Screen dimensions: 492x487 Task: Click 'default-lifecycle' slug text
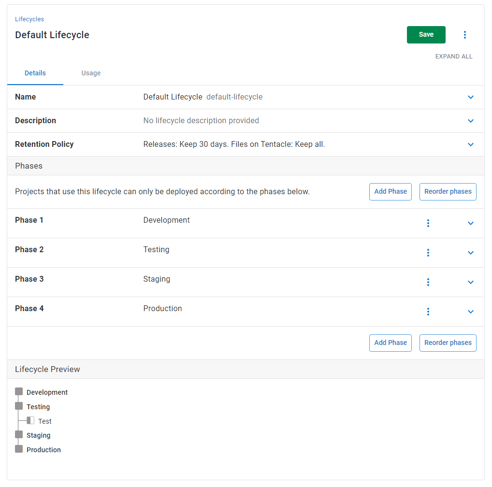click(234, 97)
